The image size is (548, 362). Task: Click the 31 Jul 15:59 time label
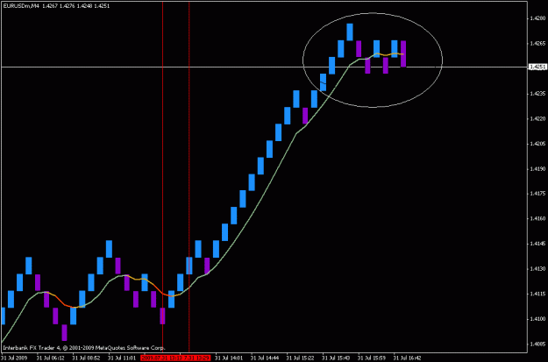[372, 358]
